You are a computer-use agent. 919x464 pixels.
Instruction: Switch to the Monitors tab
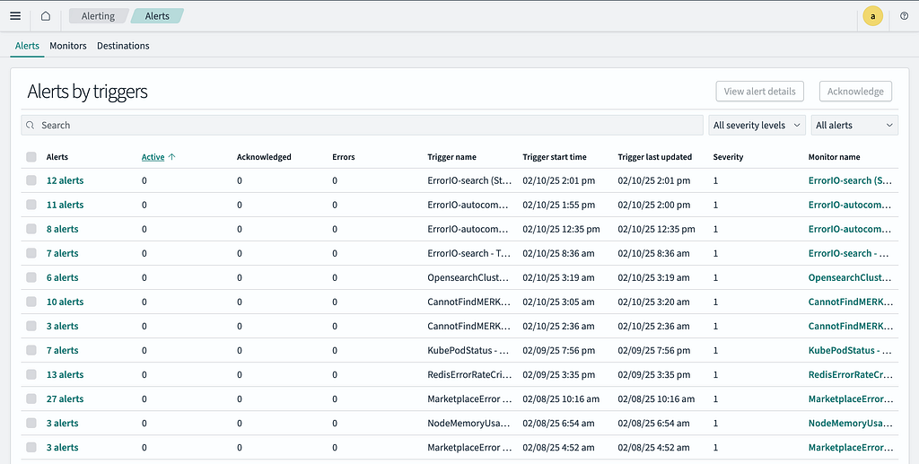(68, 46)
